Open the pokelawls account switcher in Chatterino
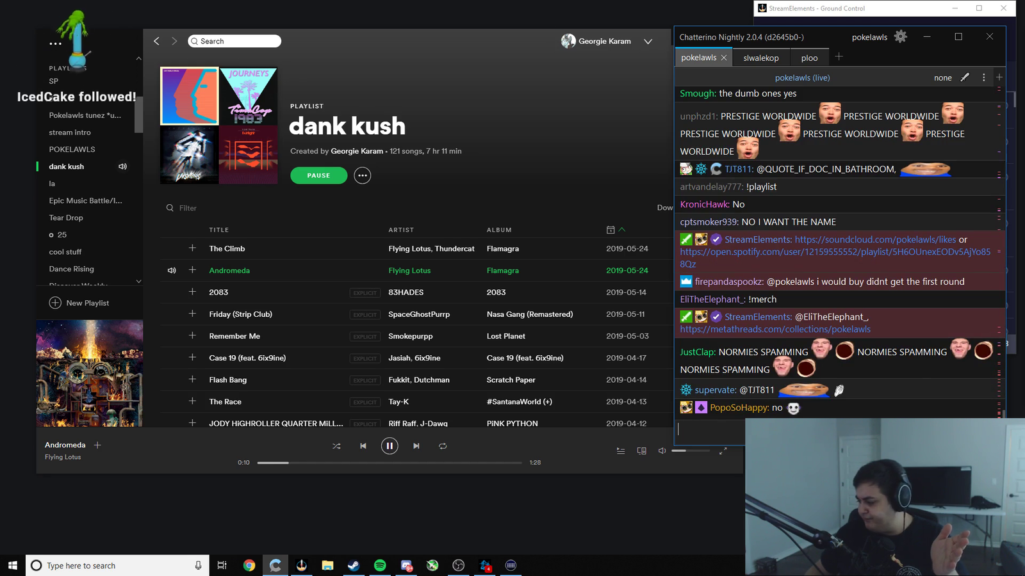This screenshot has height=576, width=1025. click(869, 37)
